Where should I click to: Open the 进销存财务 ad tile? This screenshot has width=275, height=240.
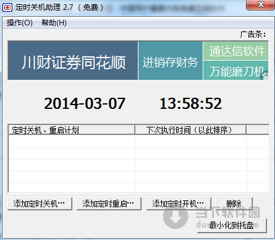[x=171, y=61]
